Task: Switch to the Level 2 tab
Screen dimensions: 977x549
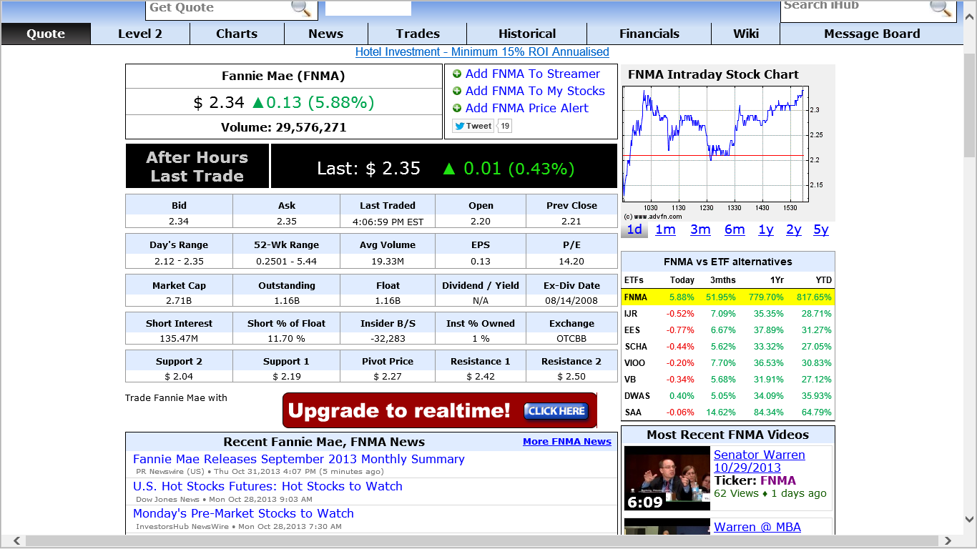Action: coord(140,34)
